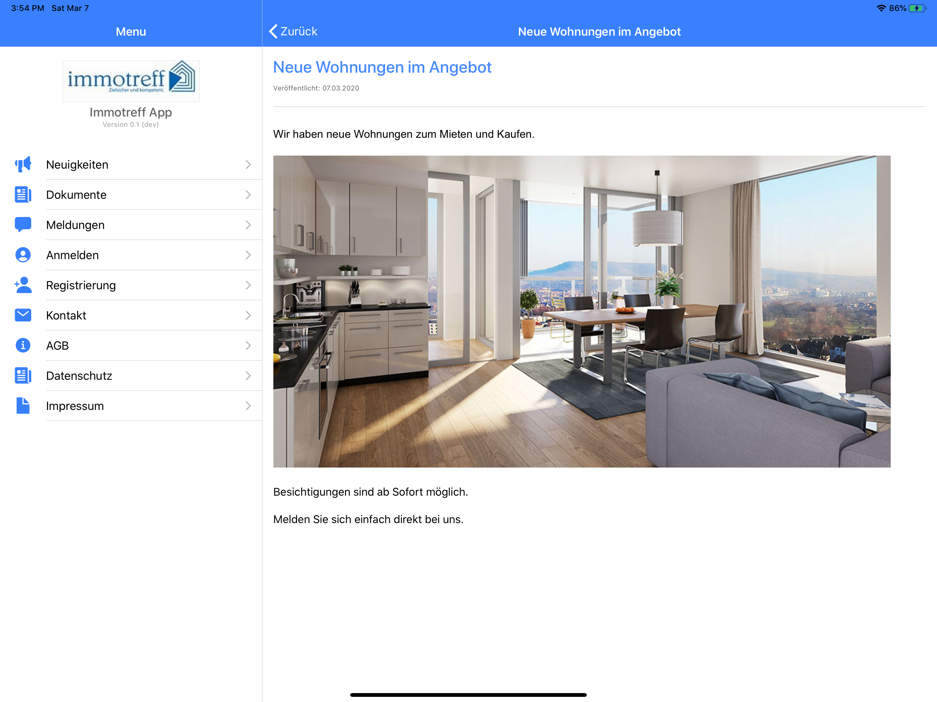Select the Meldungen menu label

pos(75,225)
